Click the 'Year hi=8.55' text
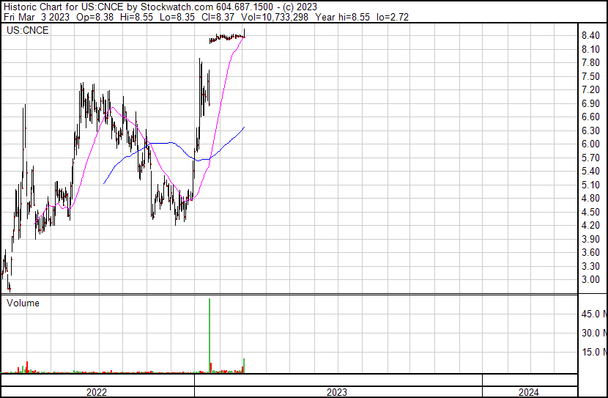This screenshot has width=608, height=398. point(342,17)
